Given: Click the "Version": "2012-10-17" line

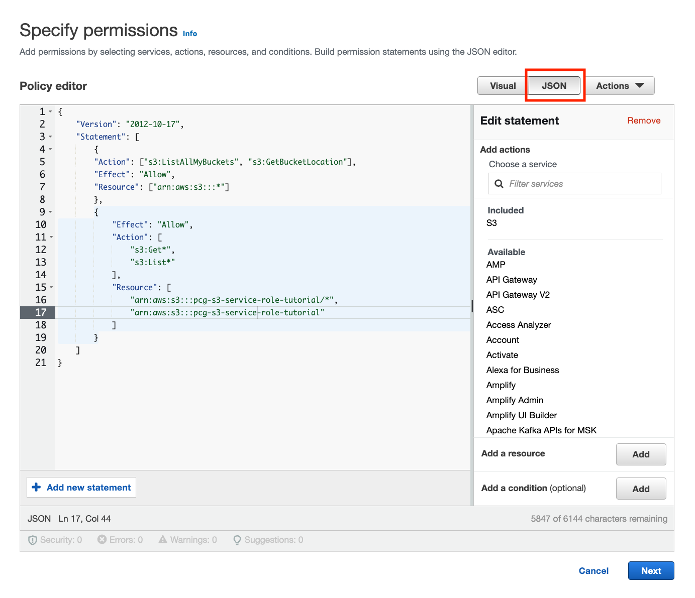Looking at the screenshot, I should (130, 124).
